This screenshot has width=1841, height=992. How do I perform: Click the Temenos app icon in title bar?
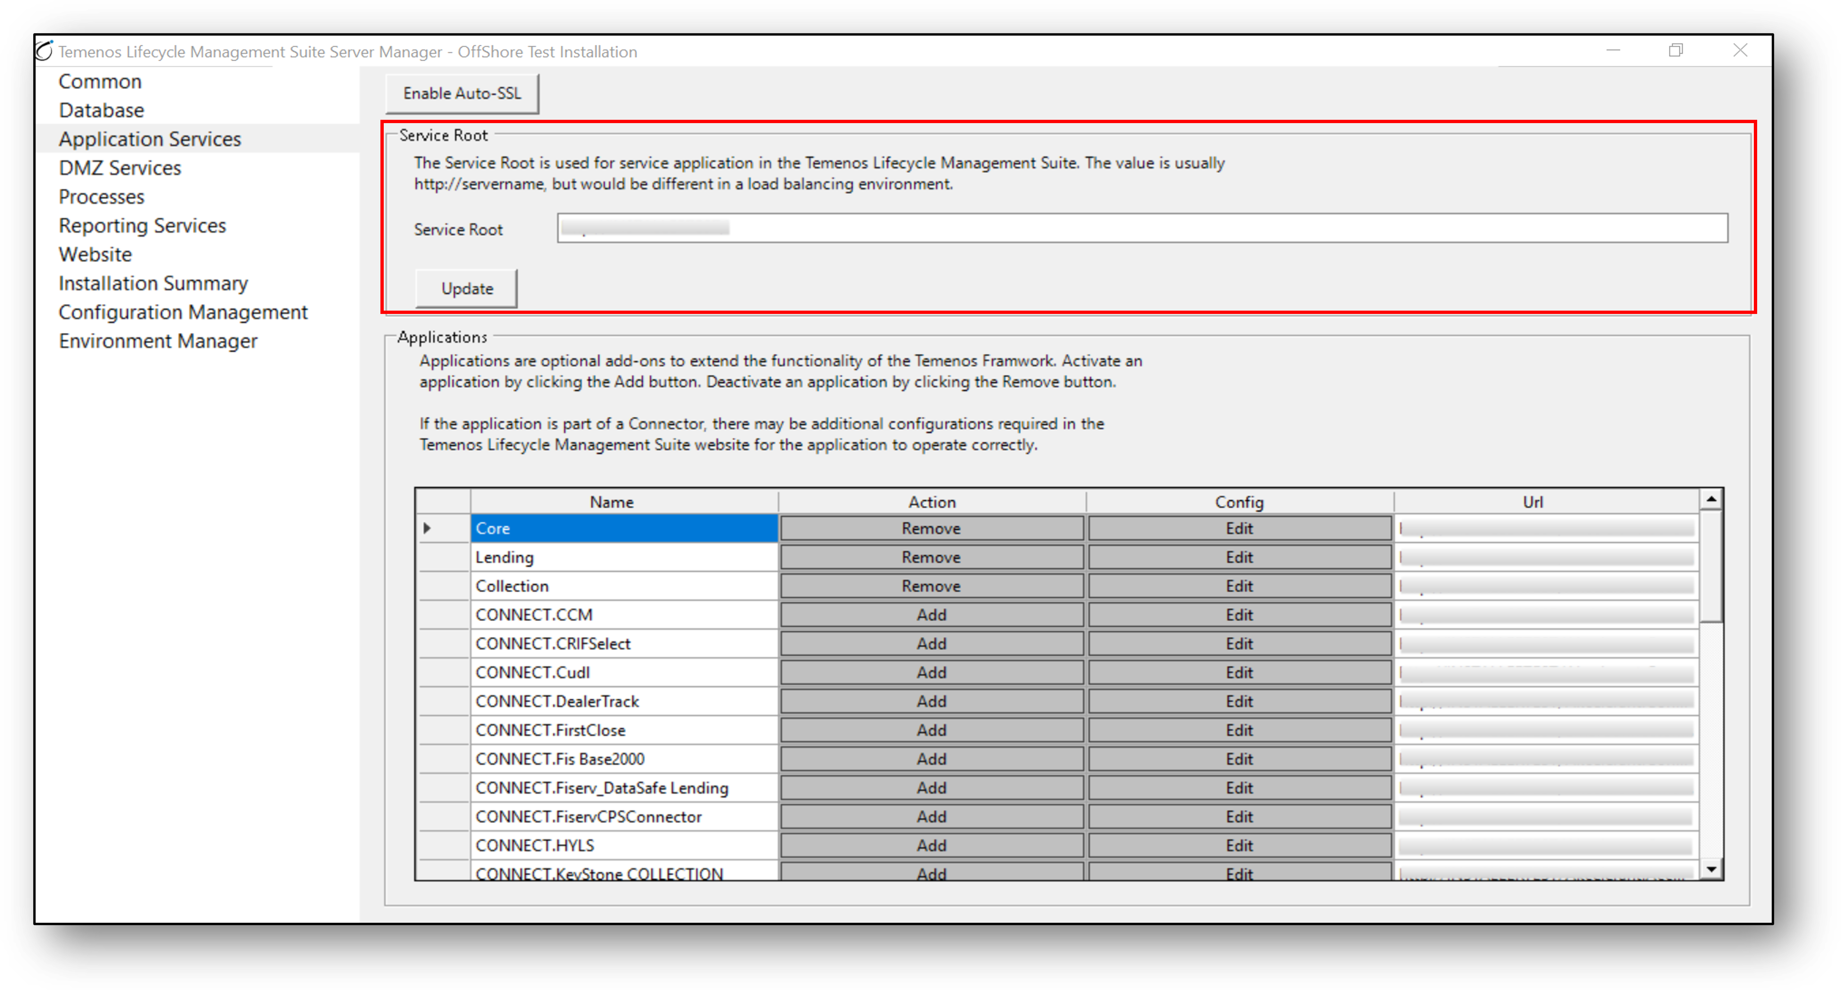[45, 51]
